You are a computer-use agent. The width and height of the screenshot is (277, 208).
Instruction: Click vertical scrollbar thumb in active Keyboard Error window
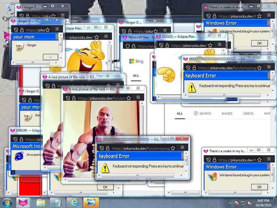point(186,160)
